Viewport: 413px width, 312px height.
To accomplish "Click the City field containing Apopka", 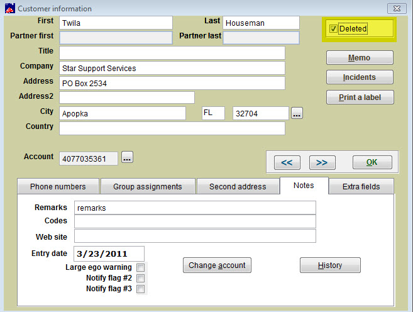I will [x=123, y=114].
